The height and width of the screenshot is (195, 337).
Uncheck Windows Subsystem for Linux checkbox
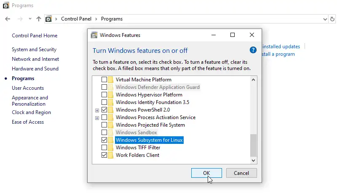[104, 140]
